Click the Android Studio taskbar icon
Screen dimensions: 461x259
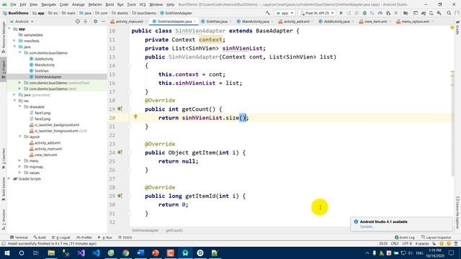tap(185, 253)
